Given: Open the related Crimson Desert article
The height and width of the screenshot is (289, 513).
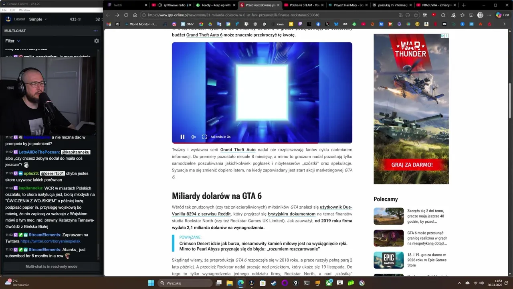Looking at the screenshot, I should [x=263, y=246].
